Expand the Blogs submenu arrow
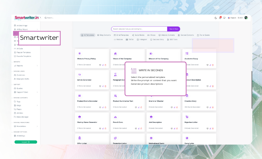Image resolution: width=262 pixels, height=159 pixels. tap(37, 105)
